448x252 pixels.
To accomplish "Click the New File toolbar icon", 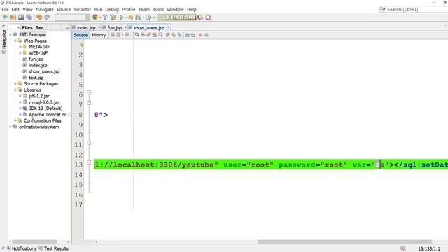I will pyautogui.click(x=6, y=17).
